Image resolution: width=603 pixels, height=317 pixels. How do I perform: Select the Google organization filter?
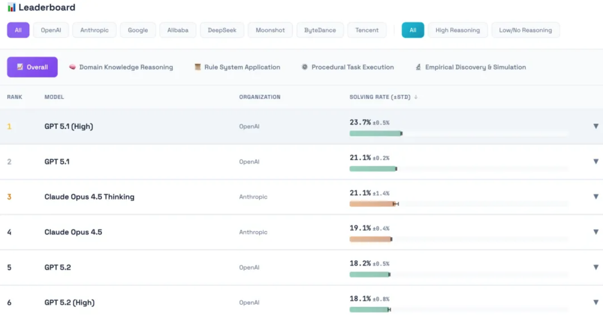(x=138, y=30)
